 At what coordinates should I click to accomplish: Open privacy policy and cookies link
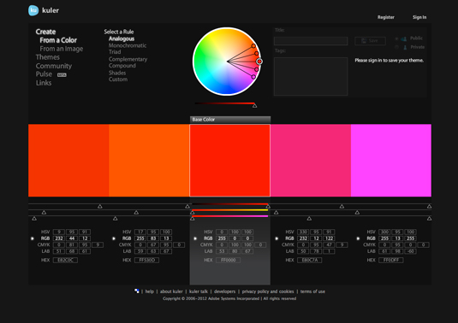pos(268,291)
